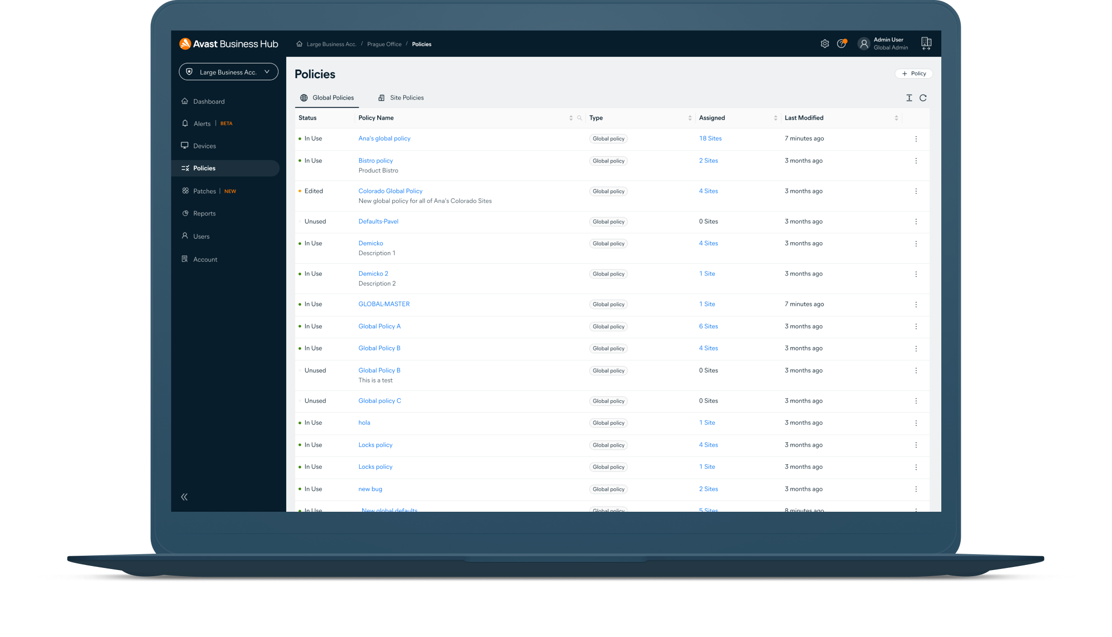
Task: Click the Patches icon in sidebar
Action: (x=187, y=190)
